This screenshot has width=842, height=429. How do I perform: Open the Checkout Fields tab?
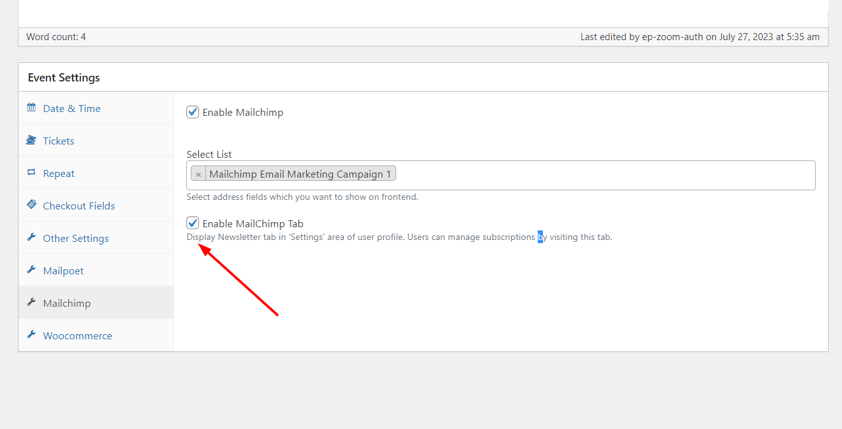point(79,206)
